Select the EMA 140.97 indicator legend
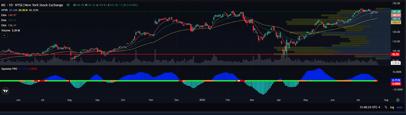The height and width of the screenshot is (115, 406). coord(9,15)
